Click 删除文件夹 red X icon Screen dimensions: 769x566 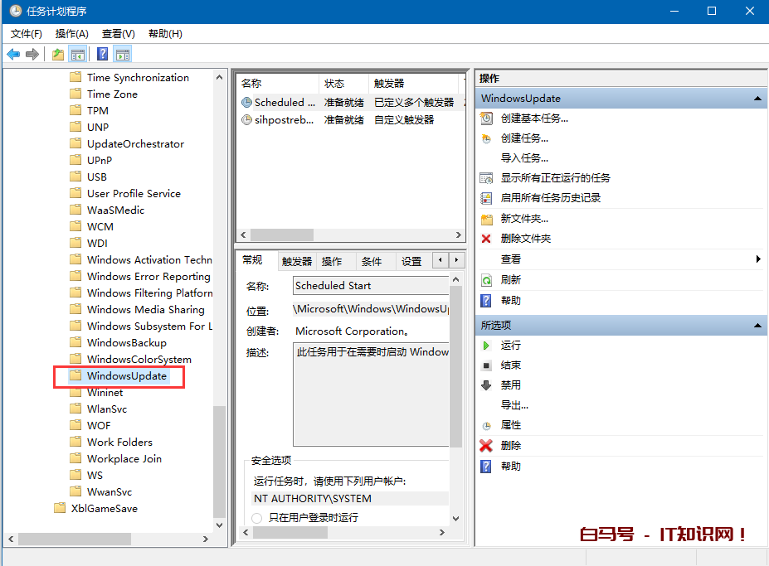(486, 239)
